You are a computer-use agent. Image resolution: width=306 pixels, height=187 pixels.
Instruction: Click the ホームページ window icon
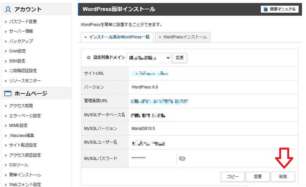(x=8, y=93)
